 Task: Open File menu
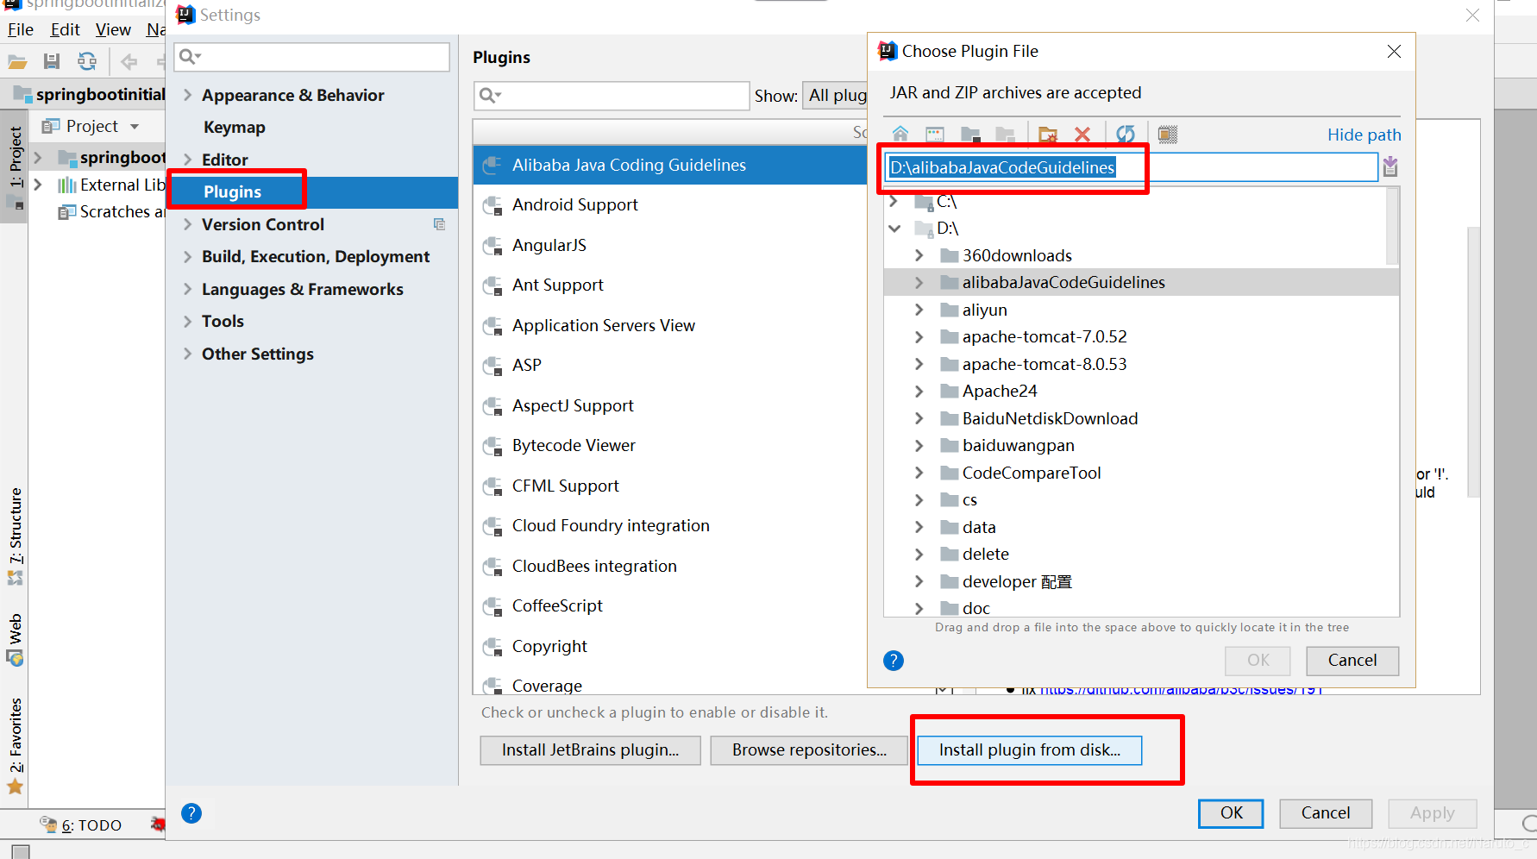[21, 29]
